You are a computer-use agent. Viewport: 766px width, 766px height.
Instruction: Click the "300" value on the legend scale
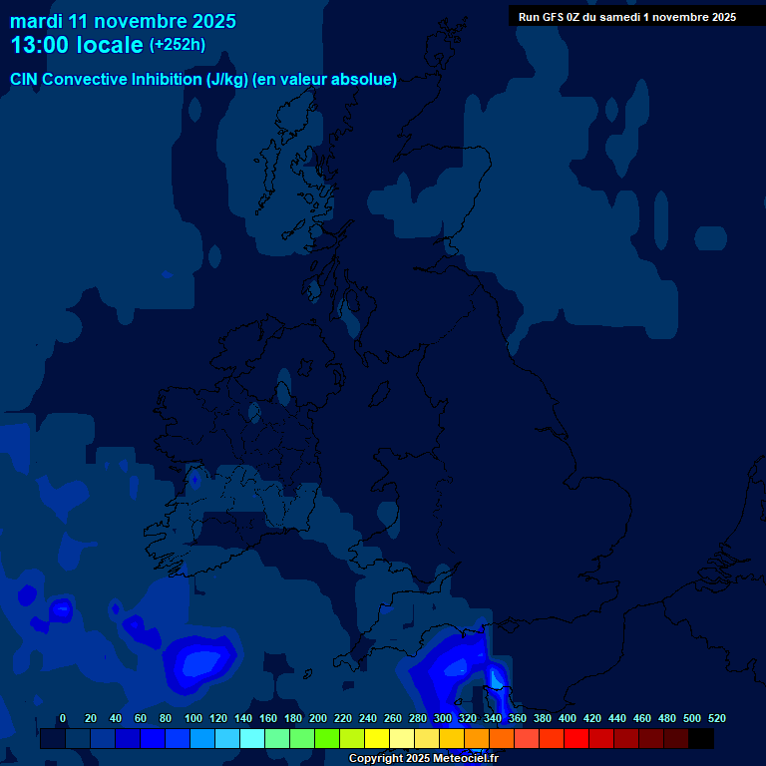(443, 718)
